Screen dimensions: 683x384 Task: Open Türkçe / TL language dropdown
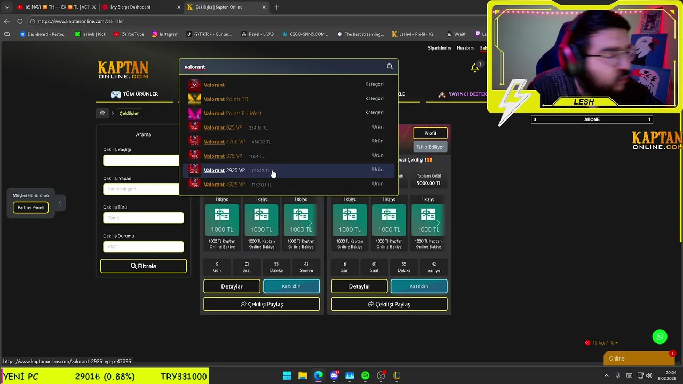602,342
